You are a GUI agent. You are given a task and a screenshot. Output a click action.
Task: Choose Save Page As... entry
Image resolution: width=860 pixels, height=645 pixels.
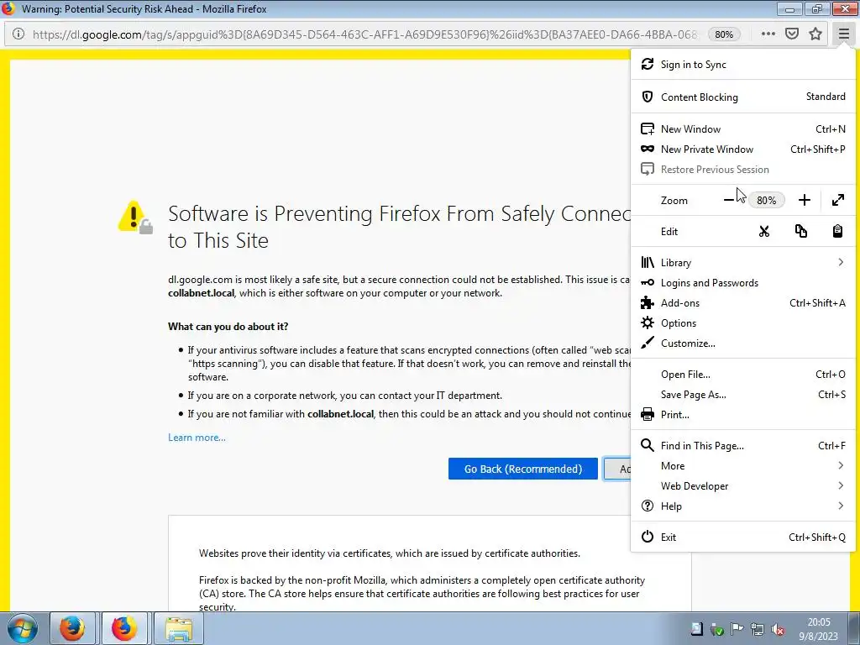pyautogui.click(x=743, y=395)
